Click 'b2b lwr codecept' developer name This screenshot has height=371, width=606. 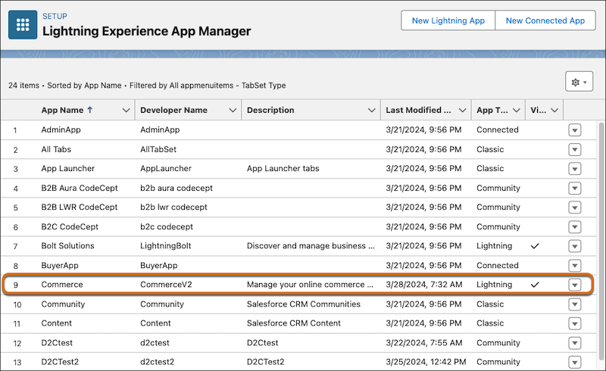173,207
